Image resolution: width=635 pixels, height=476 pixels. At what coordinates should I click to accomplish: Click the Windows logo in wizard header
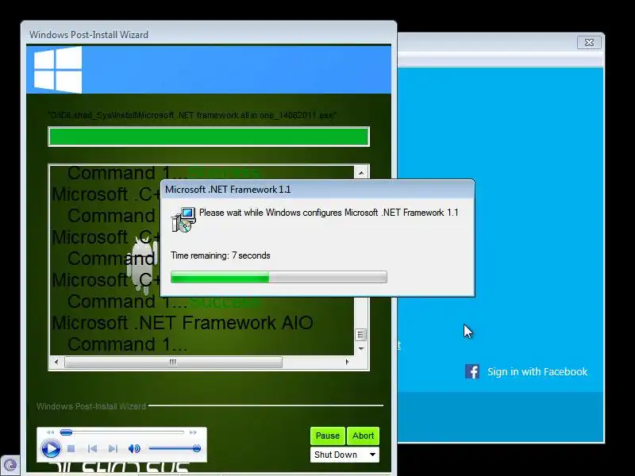tap(58, 70)
